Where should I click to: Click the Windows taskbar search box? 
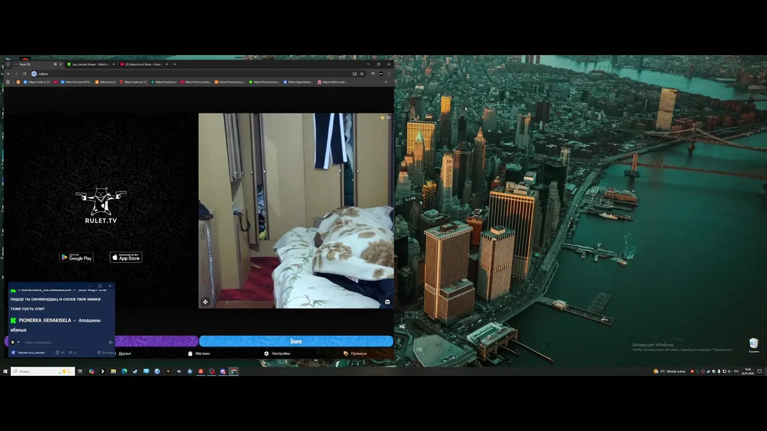43,371
